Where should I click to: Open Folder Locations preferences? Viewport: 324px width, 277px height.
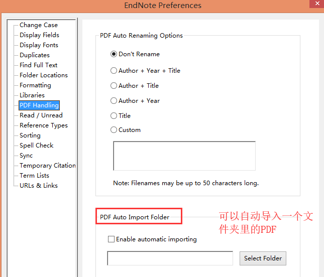point(44,75)
